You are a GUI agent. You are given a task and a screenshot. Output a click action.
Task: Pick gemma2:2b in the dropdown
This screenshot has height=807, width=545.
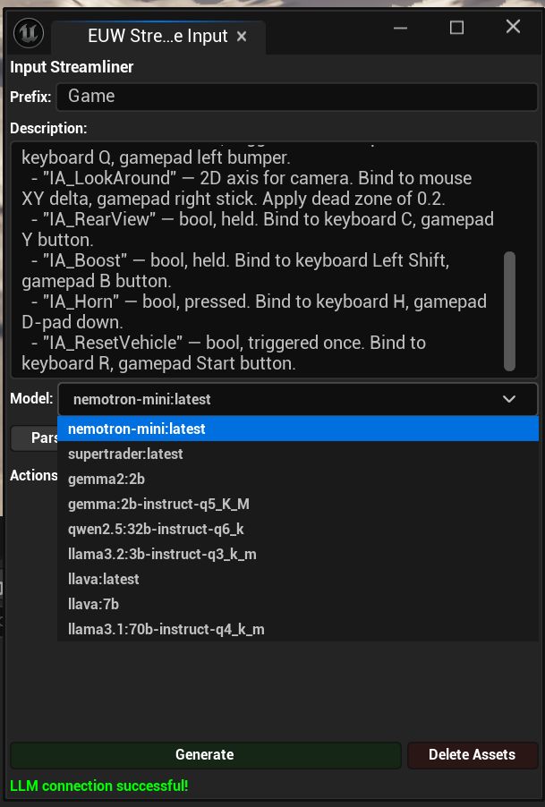pyautogui.click(x=100, y=479)
